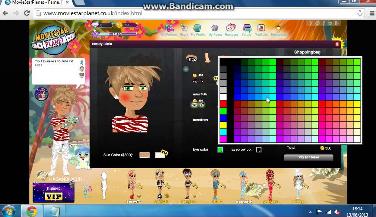Click the face icon in status bubble

tap(82, 69)
